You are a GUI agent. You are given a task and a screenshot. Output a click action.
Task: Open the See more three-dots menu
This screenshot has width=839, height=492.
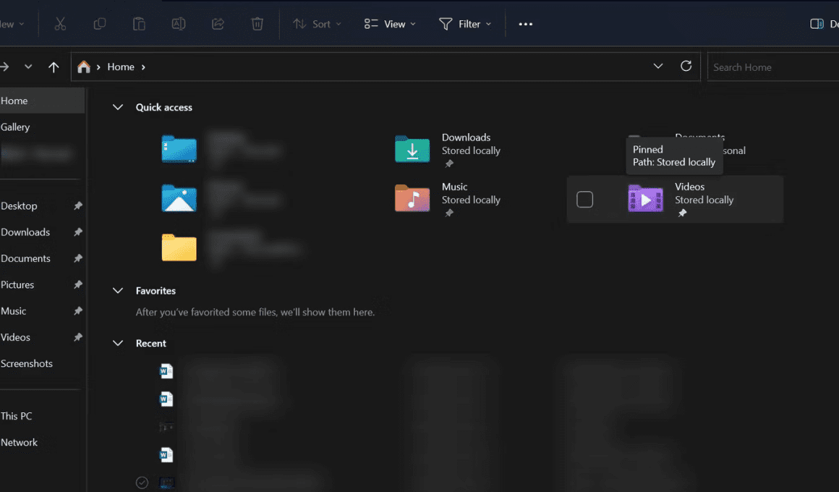coord(525,24)
